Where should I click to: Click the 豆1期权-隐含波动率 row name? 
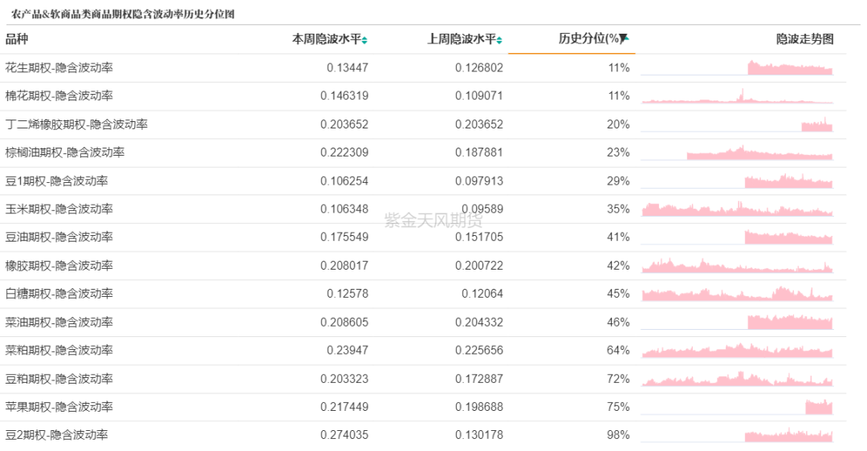coord(56,181)
